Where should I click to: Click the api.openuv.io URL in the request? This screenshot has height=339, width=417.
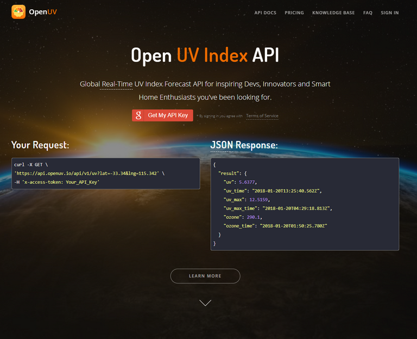[x=88, y=174]
